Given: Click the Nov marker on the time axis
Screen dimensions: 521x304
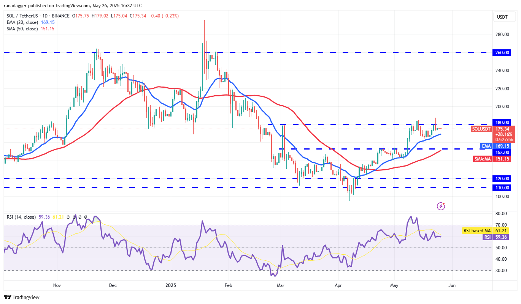Looking at the screenshot, I should (x=57, y=285).
